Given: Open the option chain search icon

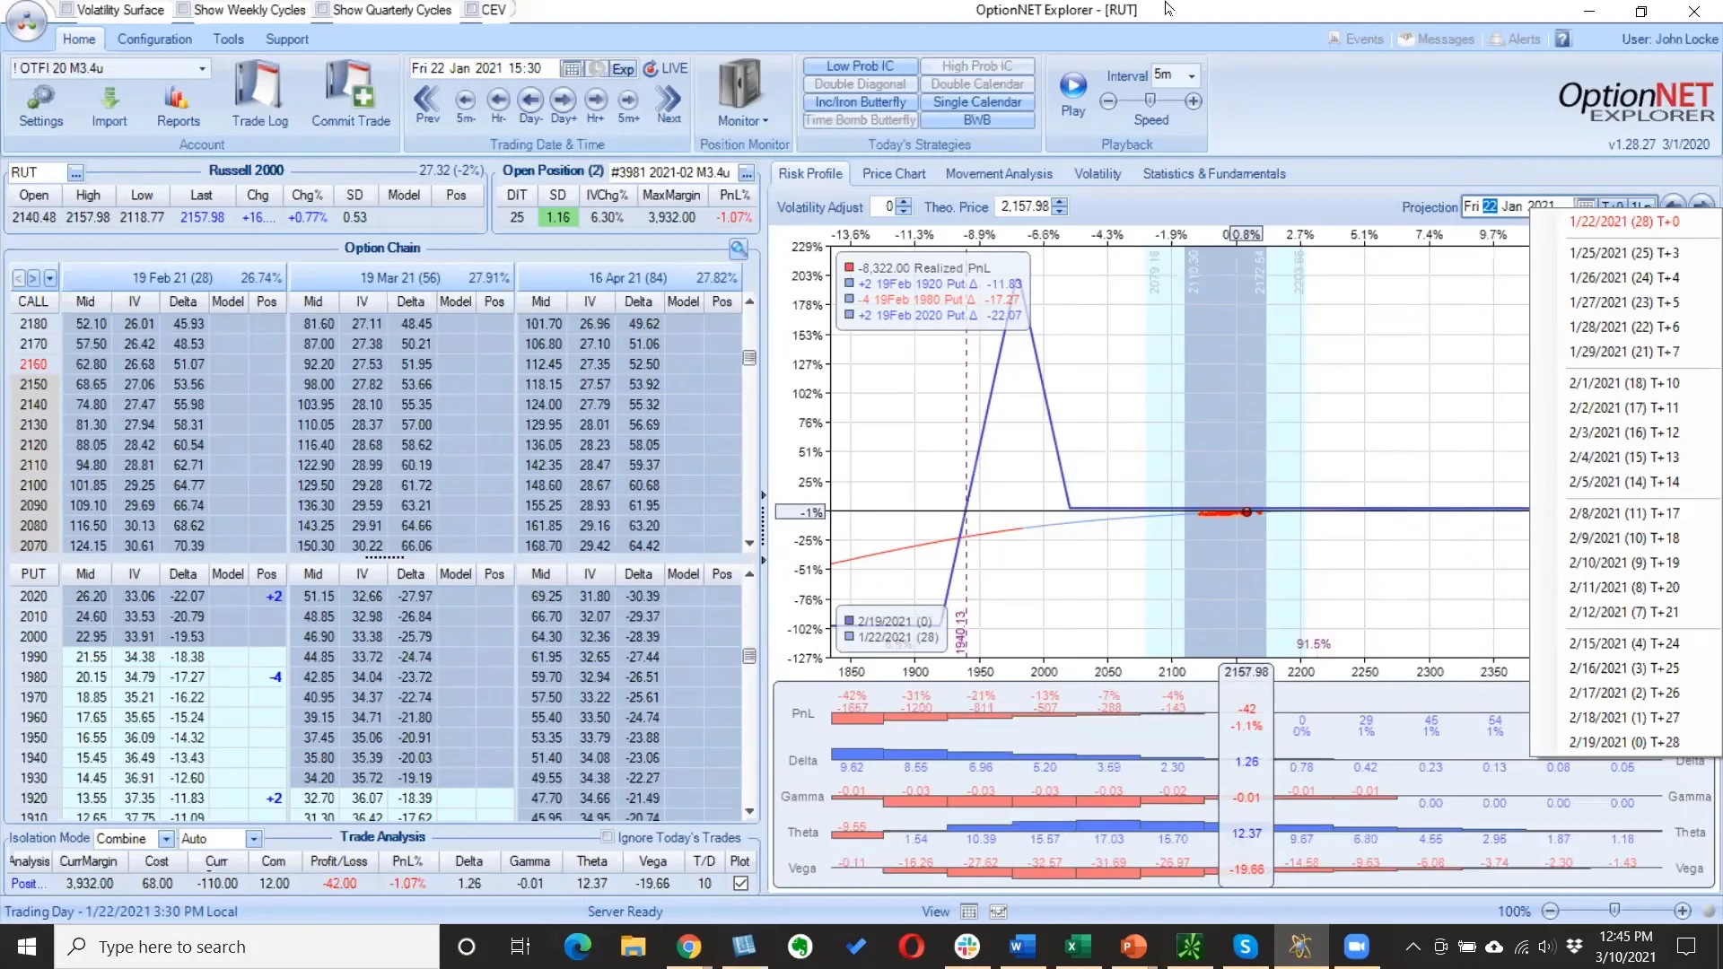Looking at the screenshot, I should pyautogui.click(x=739, y=249).
